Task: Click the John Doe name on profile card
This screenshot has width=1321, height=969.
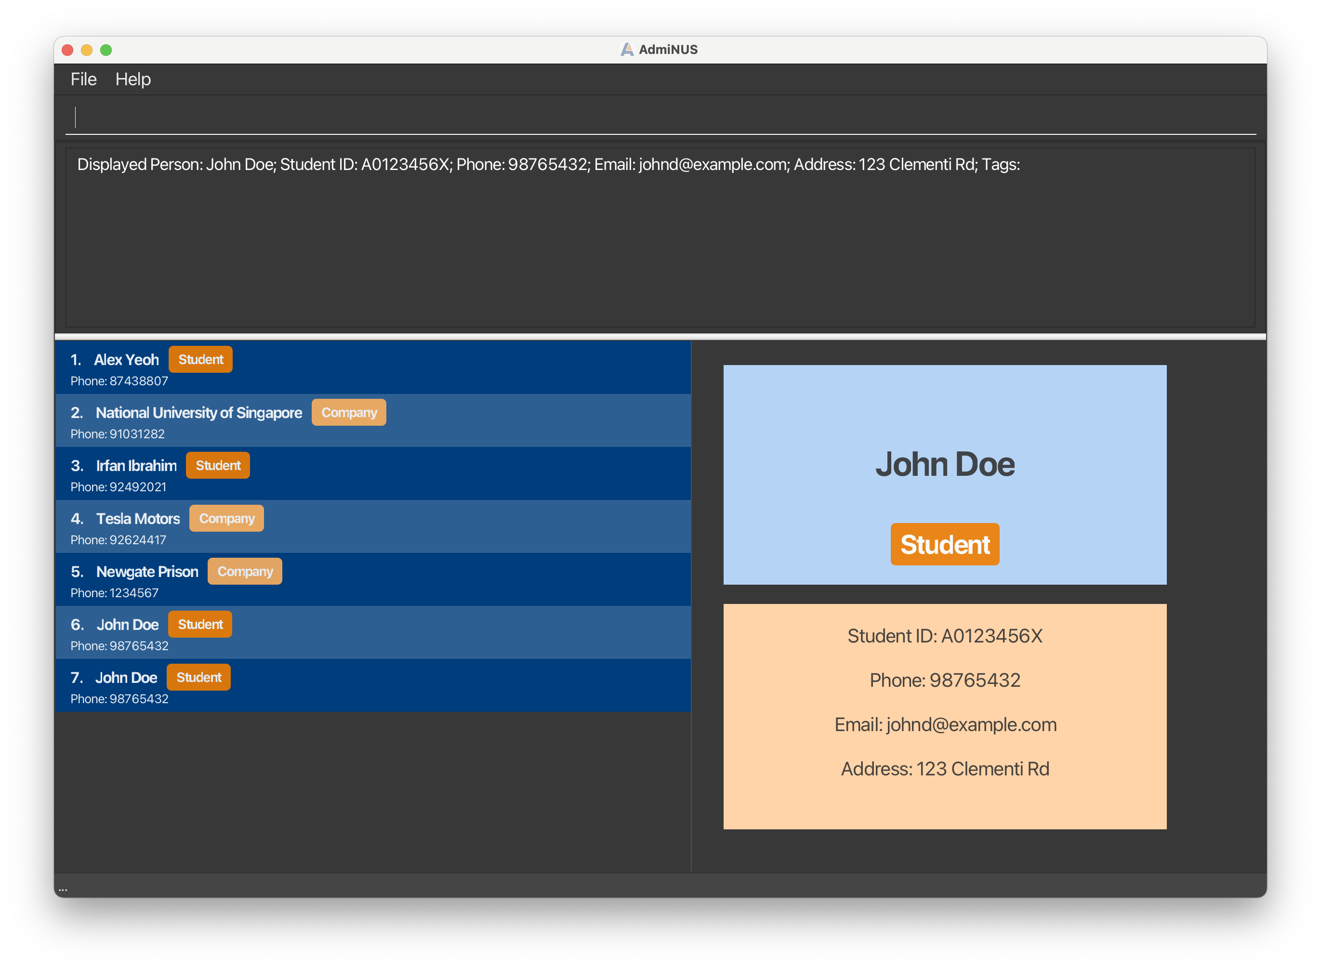Action: point(944,465)
